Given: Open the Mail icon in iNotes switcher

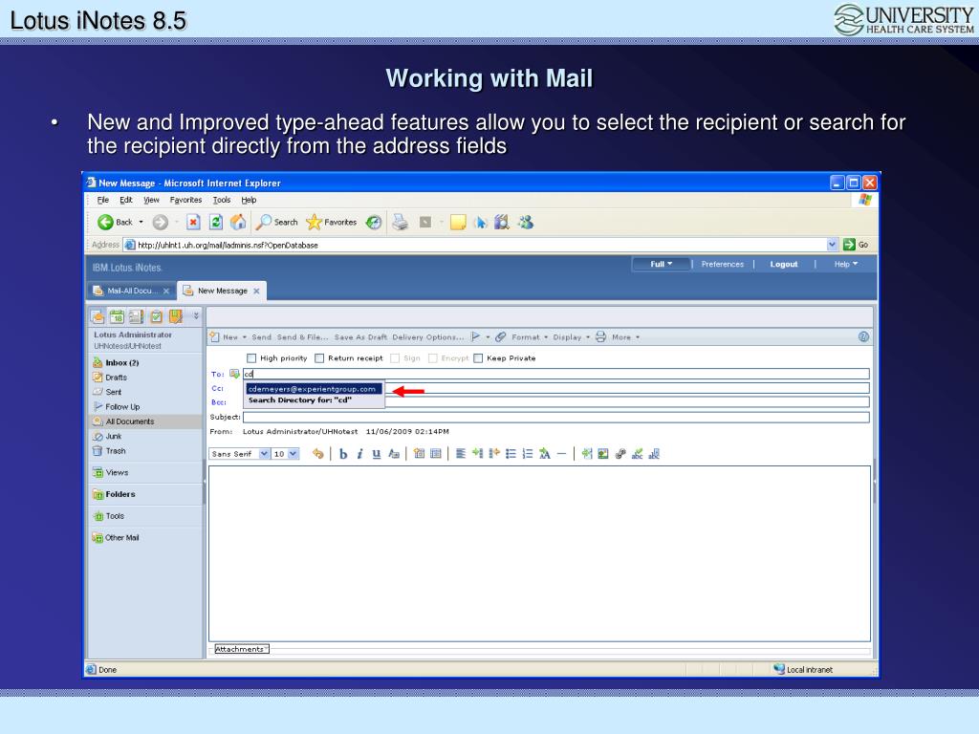Looking at the screenshot, I should tap(98, 316).
